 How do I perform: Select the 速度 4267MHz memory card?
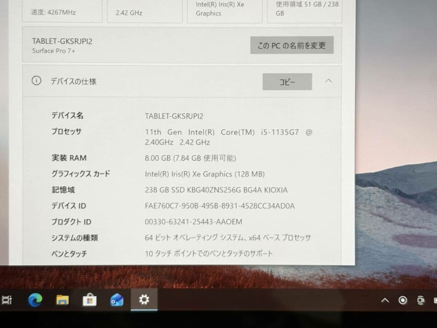pos(62,11)
